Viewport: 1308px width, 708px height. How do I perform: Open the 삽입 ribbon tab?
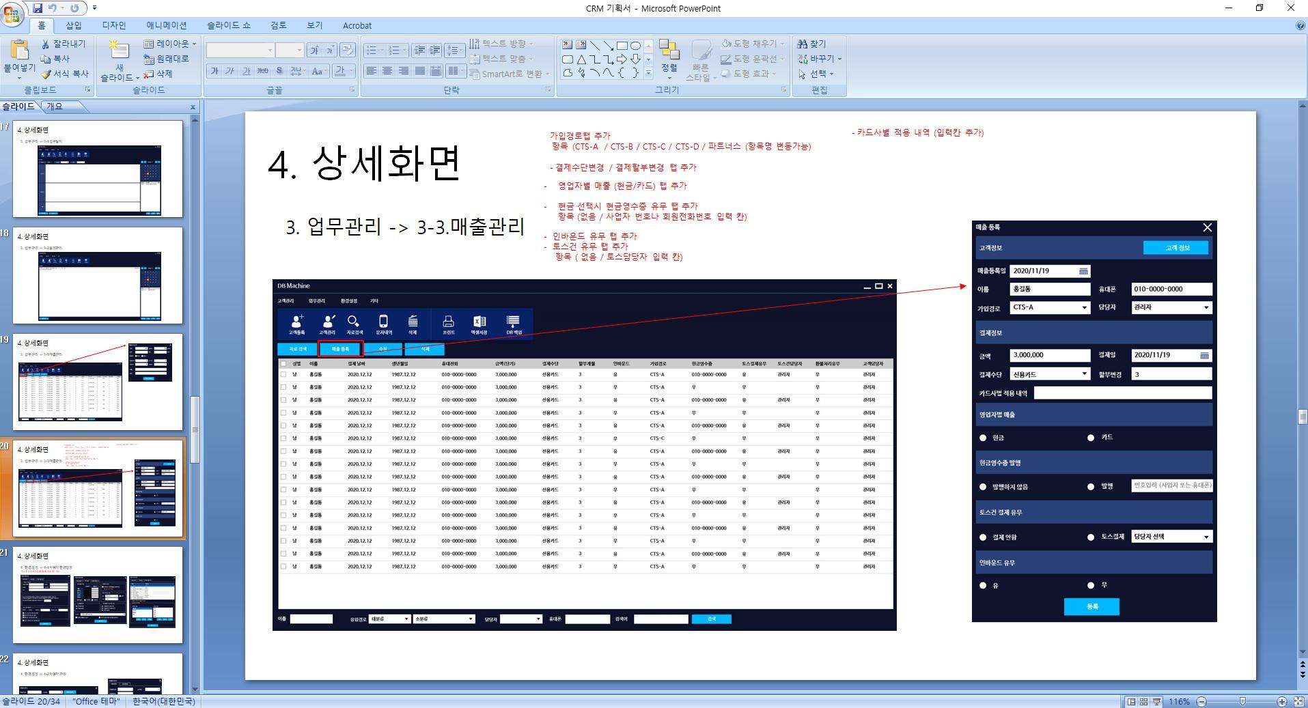(74, 25)
